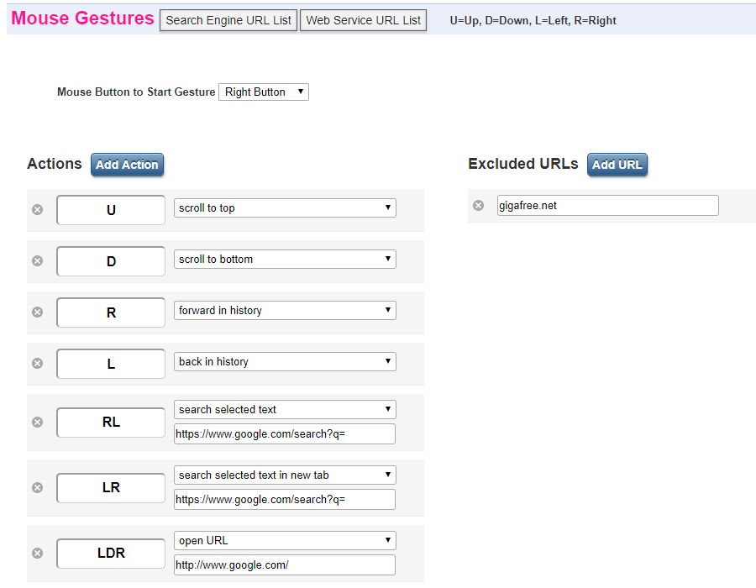Delete the L gesture row
The height and width of the screenshot is (588, 756).
[x=37, y=363]
